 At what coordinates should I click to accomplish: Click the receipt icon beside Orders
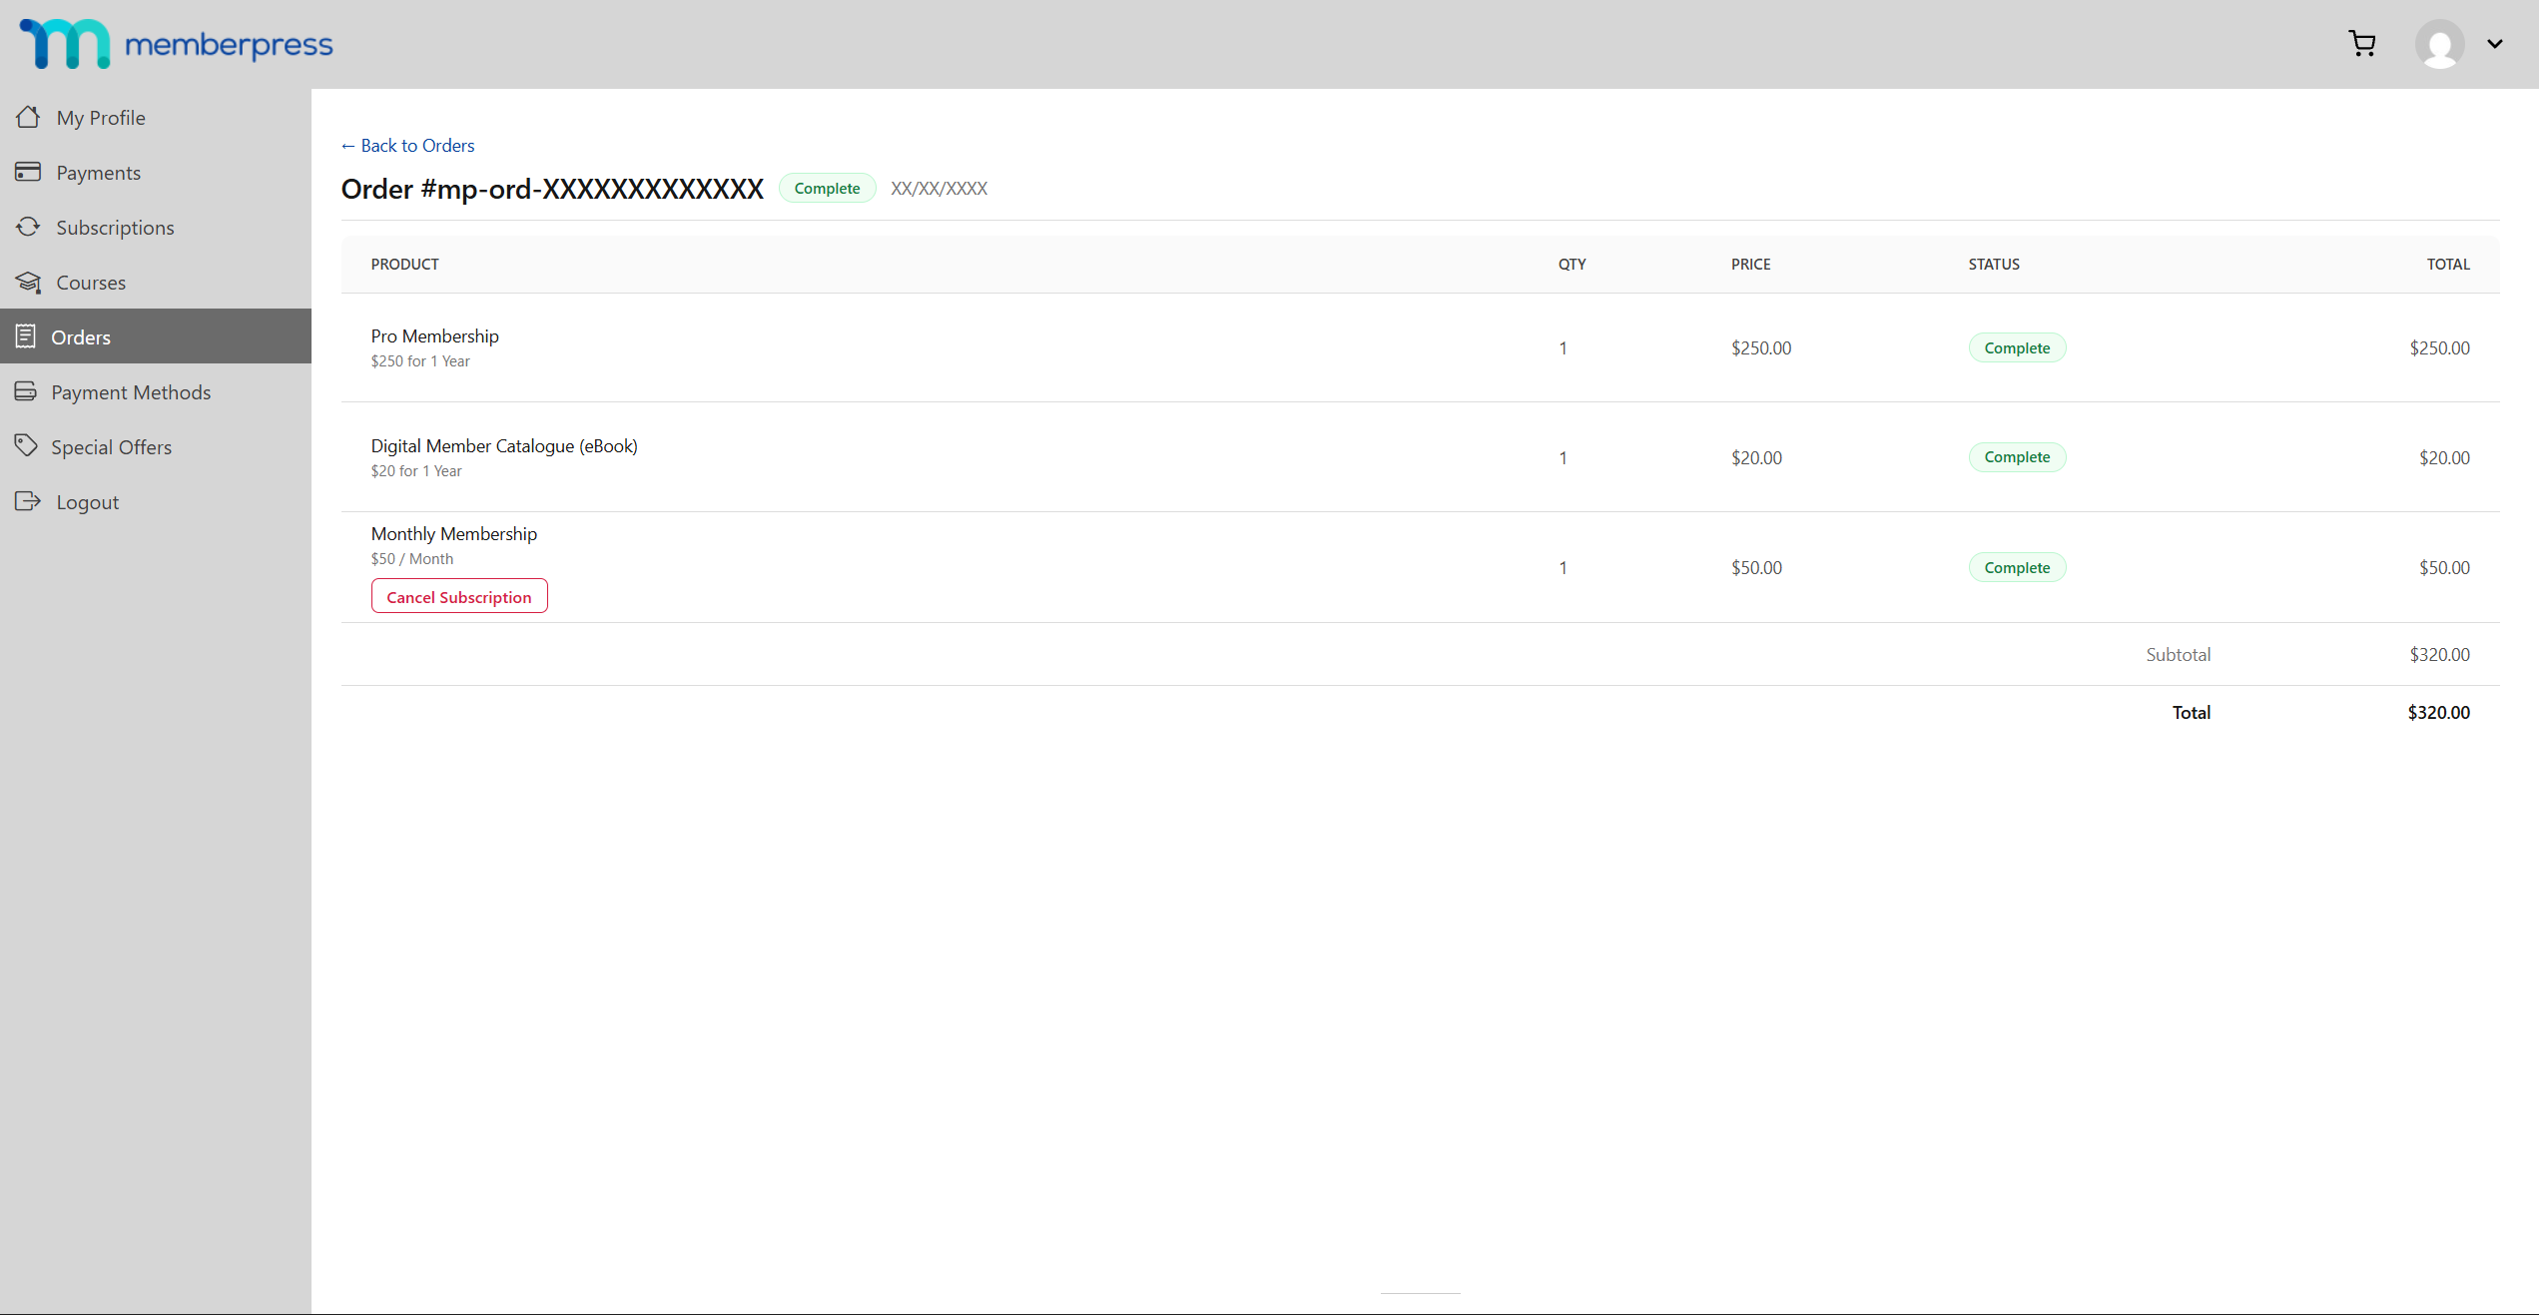[26, 336]
